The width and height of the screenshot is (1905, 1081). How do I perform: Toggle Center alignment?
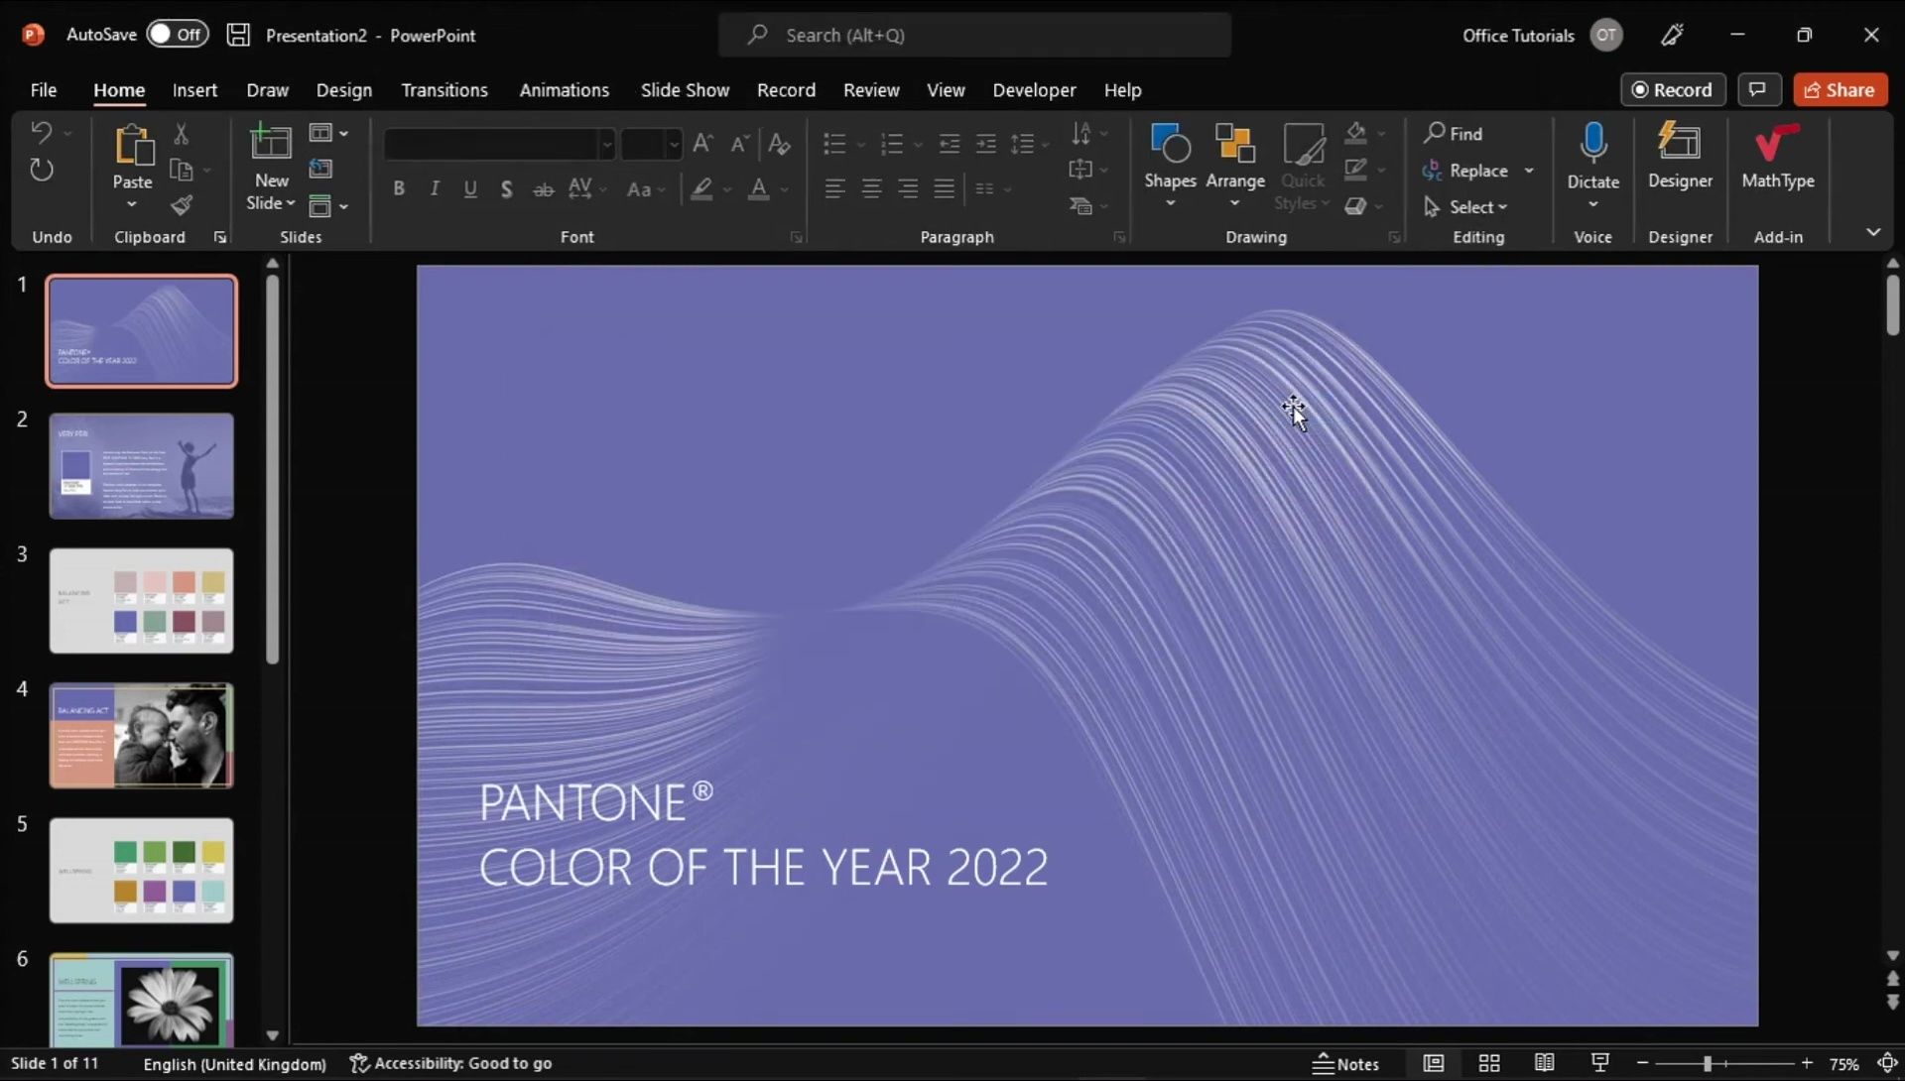click(x=871, y=188)
